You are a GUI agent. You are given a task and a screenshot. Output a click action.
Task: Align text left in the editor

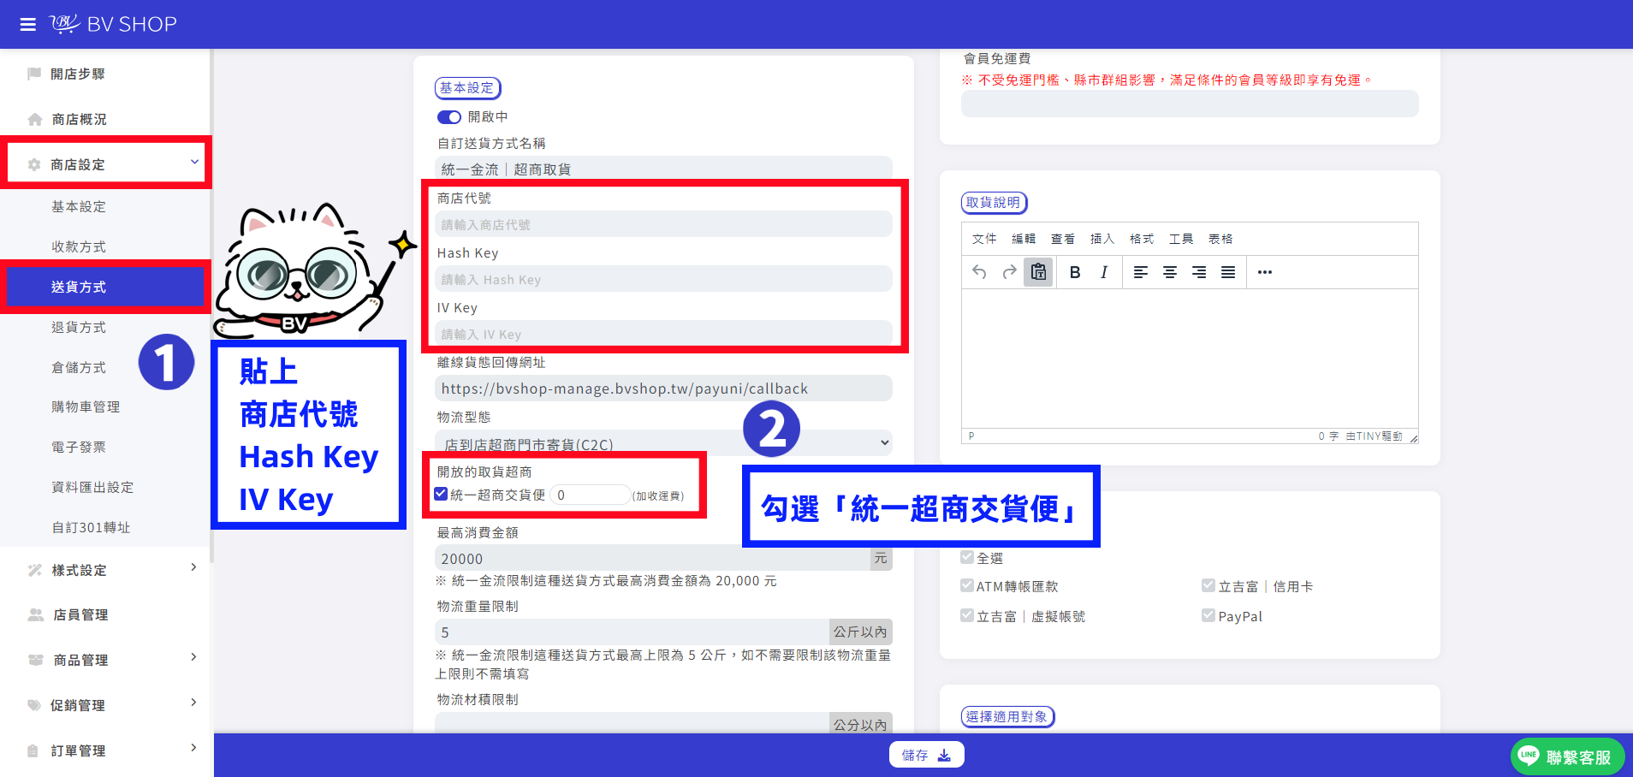[1140, 272]
